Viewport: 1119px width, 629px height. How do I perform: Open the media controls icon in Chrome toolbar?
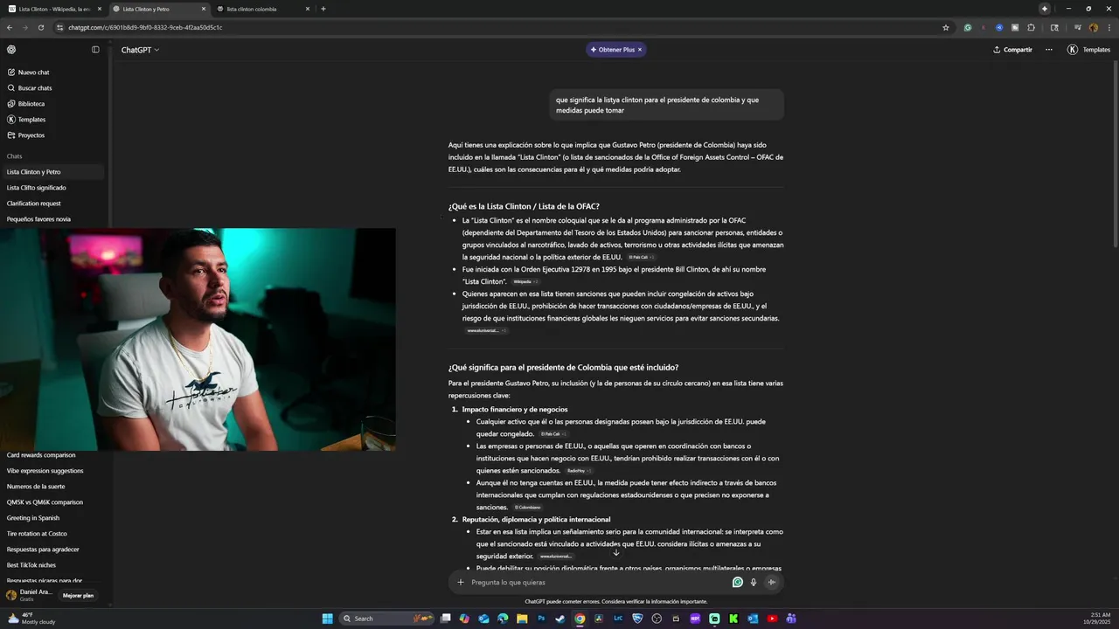click(1077, 27)
